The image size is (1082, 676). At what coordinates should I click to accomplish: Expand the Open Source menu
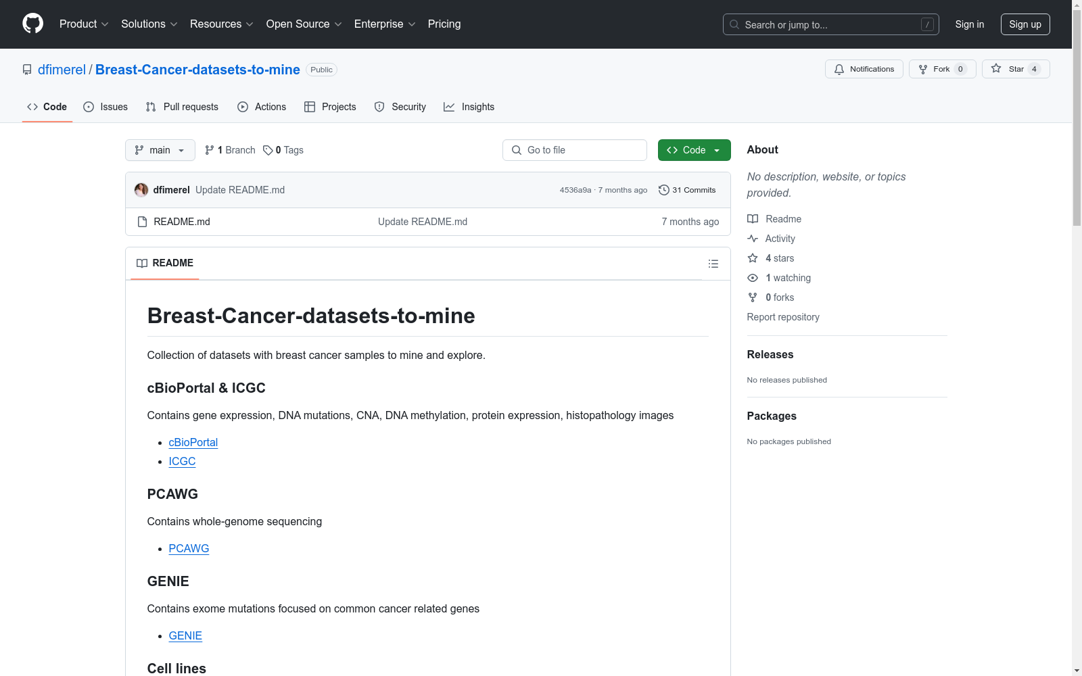click(x=304, y=24)
